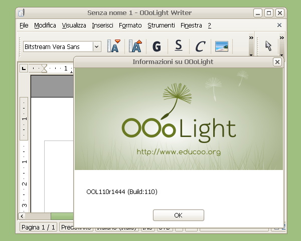This screenshot has width=301, height=241.
Task: Open the Inserisci menu
Action: click(x=102, y=25)
